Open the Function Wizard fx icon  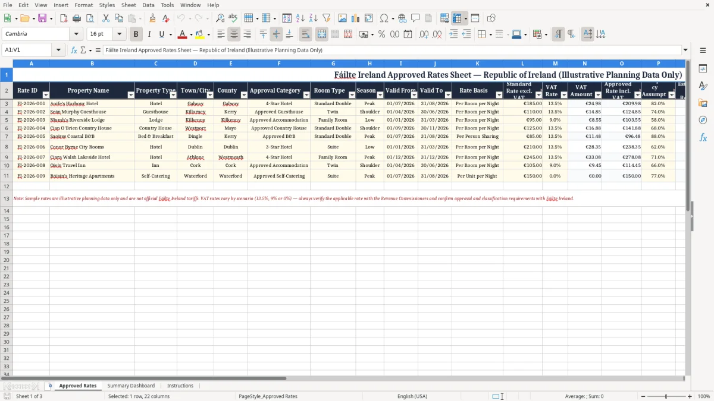tap(74, 50)
